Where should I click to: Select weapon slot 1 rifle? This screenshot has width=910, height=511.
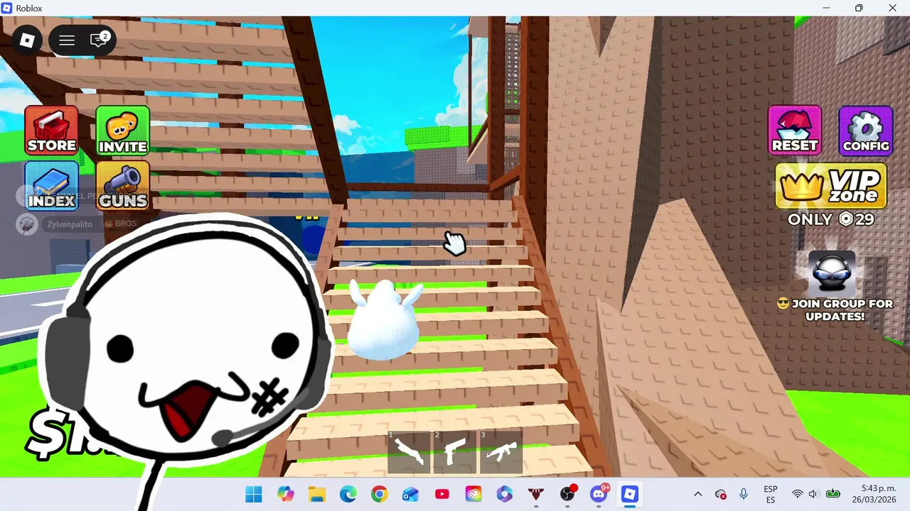409,452
